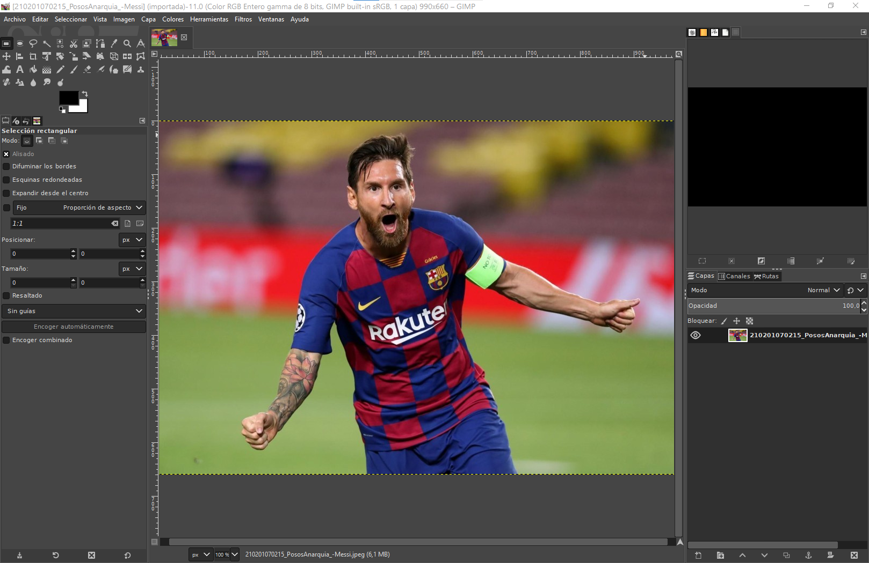Open the Sin guías dropdown
This screenshot has width=869, height=563.
point(74,311)
